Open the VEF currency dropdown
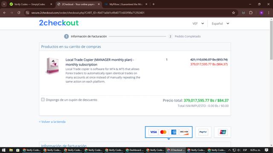Viewport: 273px width, 153px height. pyautogui.click(x=198, y=23)
